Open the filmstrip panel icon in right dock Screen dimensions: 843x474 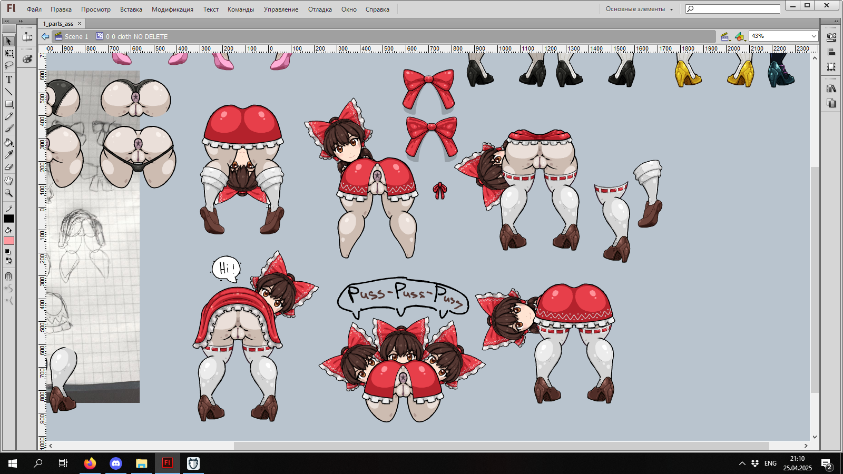(831, 103)
